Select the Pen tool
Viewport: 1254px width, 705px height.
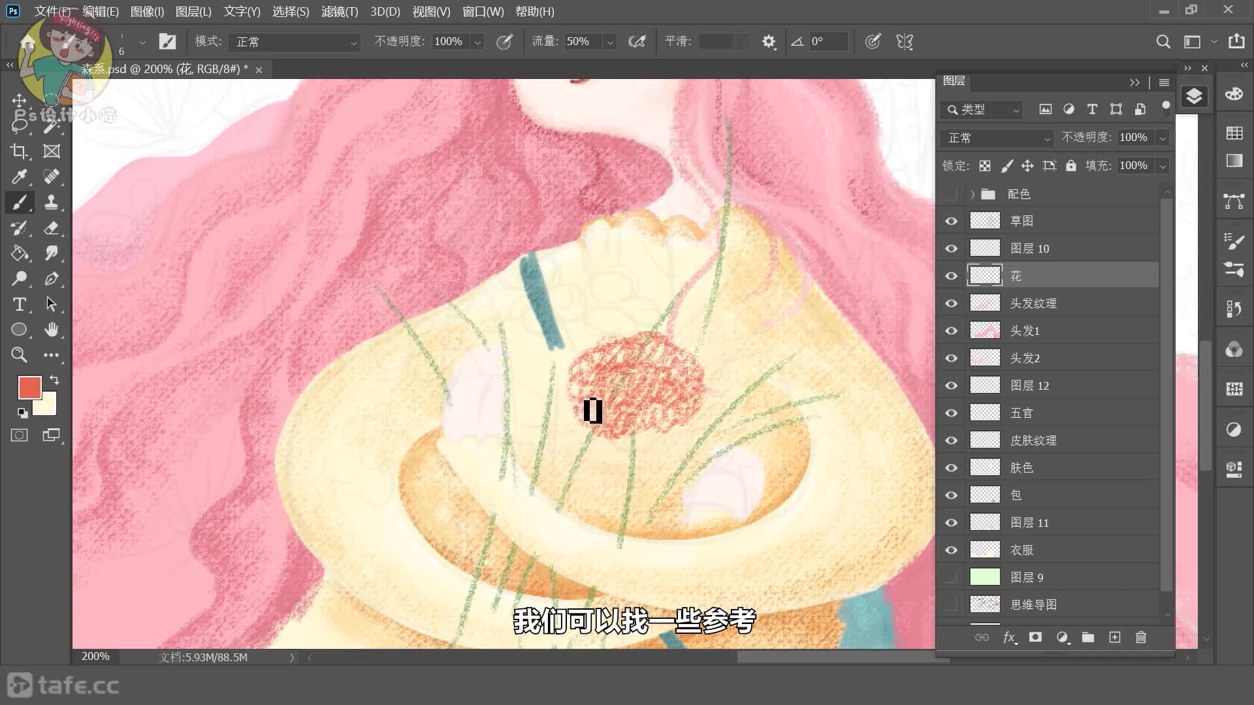coord(51,279)
